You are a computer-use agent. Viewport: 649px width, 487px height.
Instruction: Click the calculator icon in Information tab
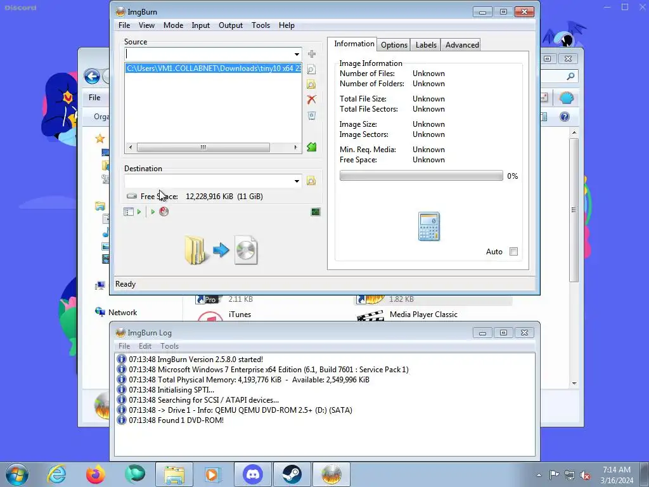tap(429, 226)
